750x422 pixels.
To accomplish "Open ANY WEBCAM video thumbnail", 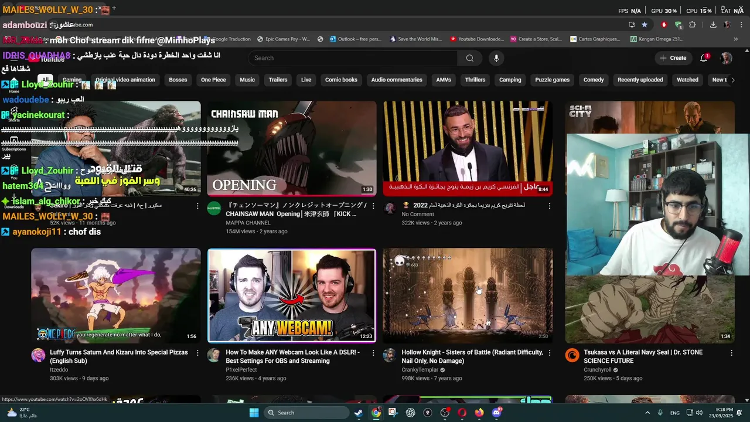I will coord(292,295).
